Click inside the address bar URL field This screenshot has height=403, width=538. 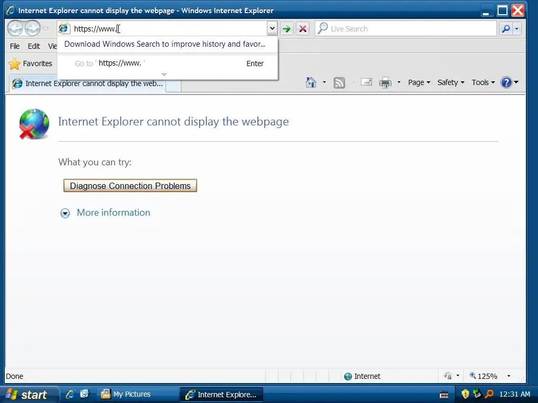coord(169,28)
